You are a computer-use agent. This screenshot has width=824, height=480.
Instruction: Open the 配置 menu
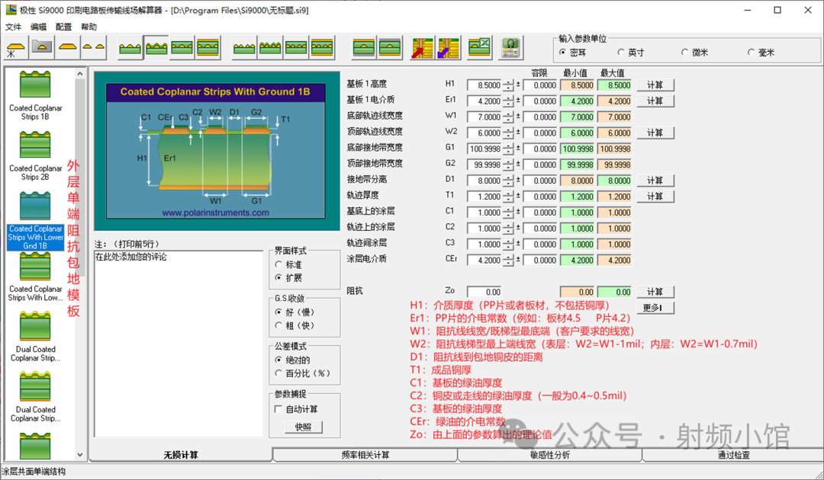[64, 27]
